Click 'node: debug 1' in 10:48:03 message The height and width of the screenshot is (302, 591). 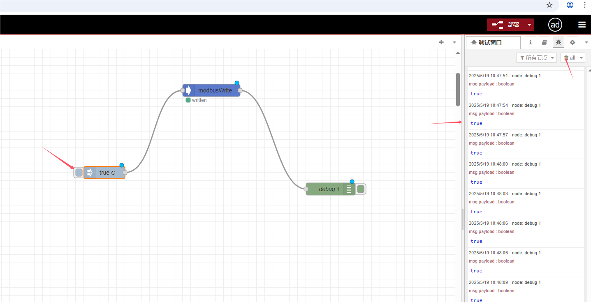coord(526,194)
